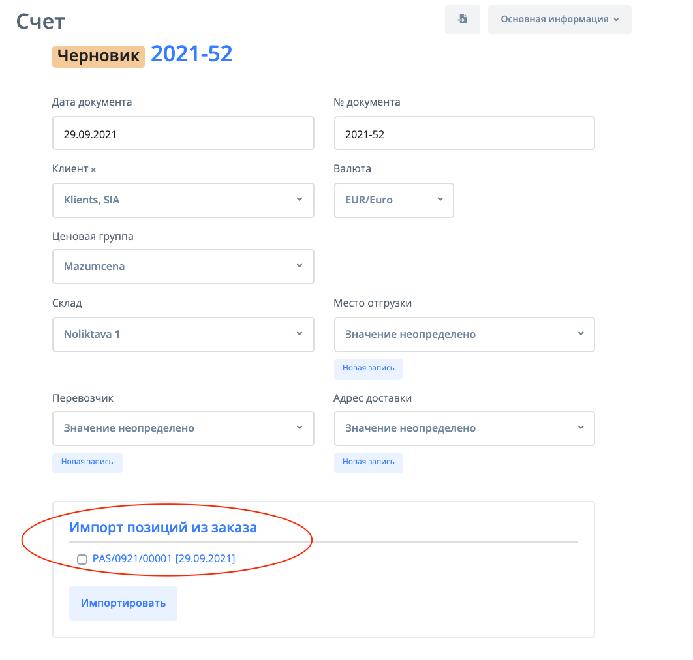Click the Дата документа input field

pyautogui.click(x=183, y=134)
